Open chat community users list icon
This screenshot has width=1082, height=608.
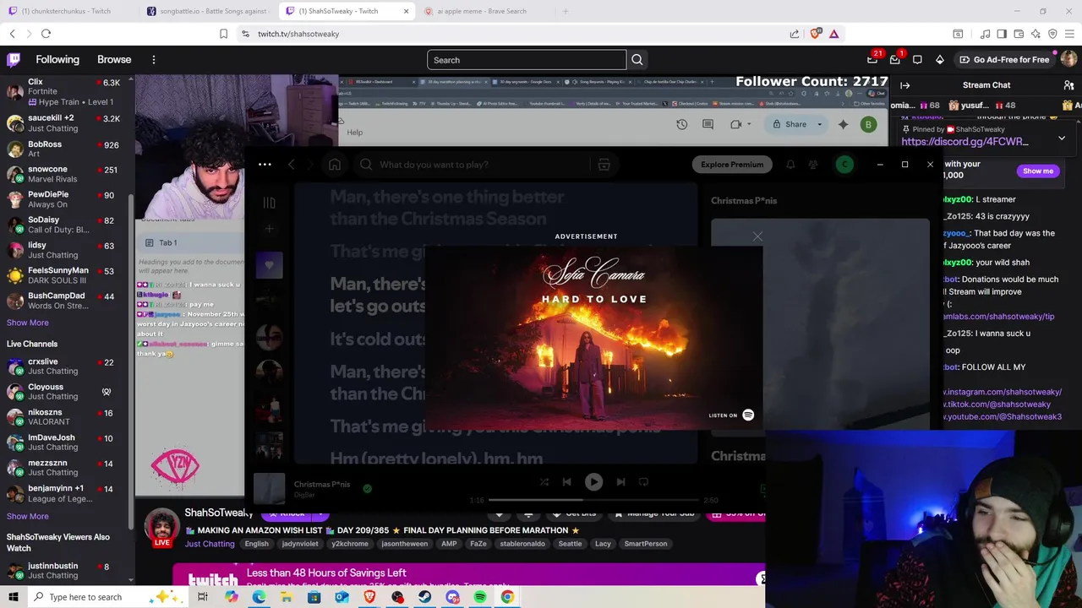pos(1068,85)
